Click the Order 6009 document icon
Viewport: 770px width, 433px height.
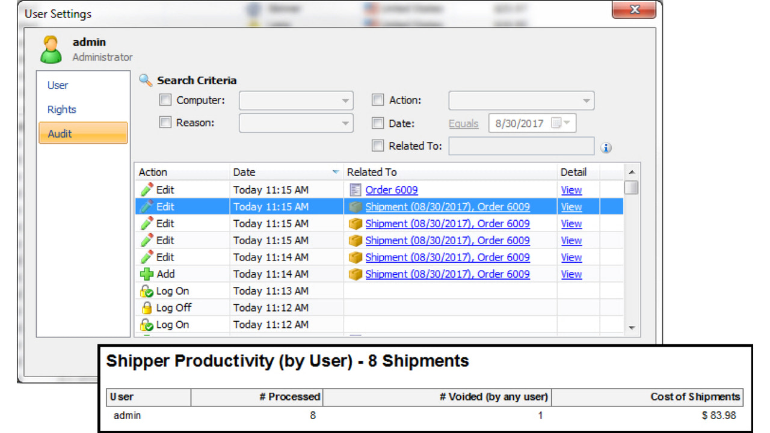tap(355, 189)
